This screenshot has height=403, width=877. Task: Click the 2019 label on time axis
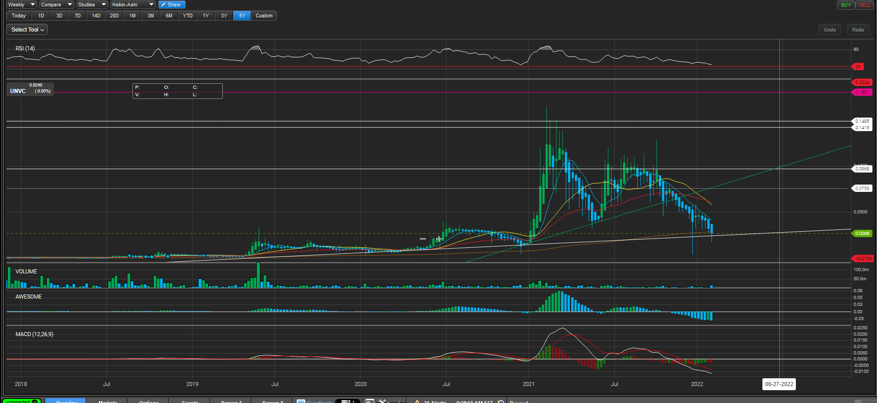(x=192, y=384)
